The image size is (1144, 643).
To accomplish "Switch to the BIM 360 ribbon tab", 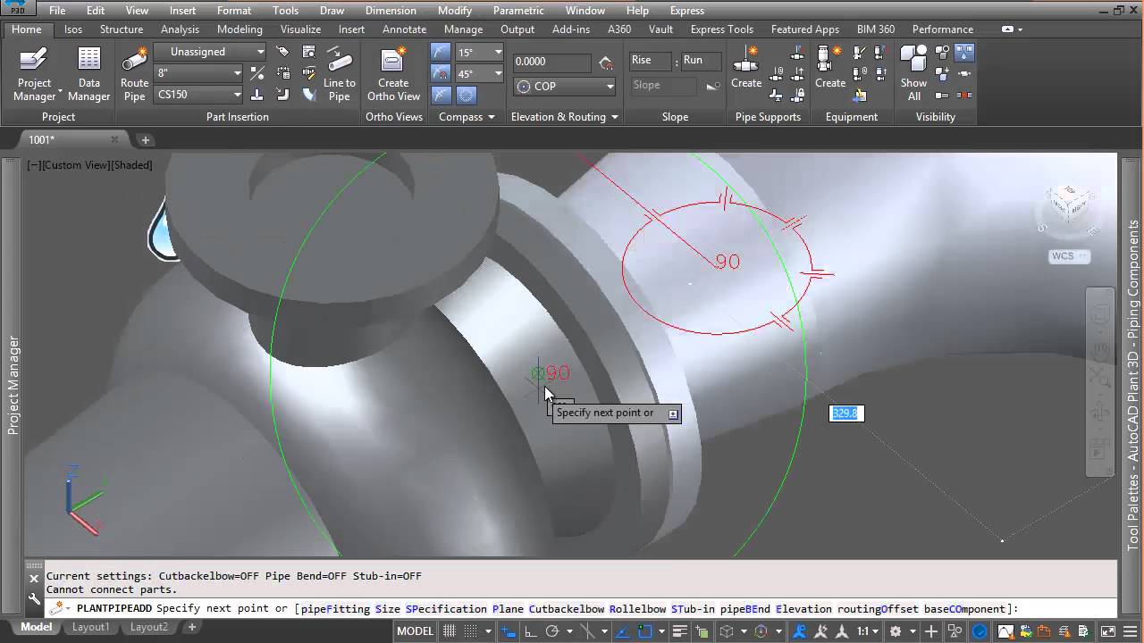I will pos(876,29).
